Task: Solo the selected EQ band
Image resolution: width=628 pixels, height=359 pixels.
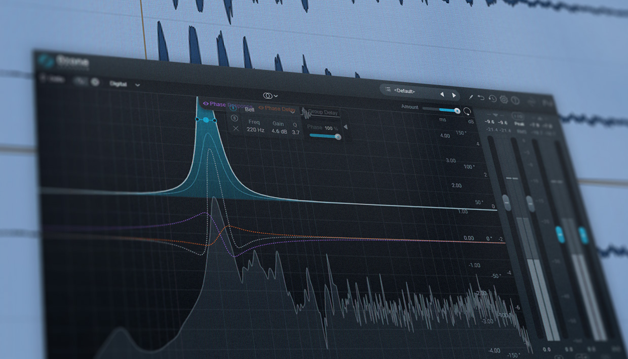Action: click(x=234, y=118)
